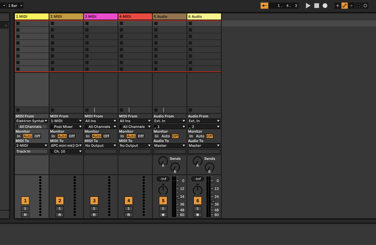
Task: Click the 6 Audio track's clip stop button
Action: point(190,110)
